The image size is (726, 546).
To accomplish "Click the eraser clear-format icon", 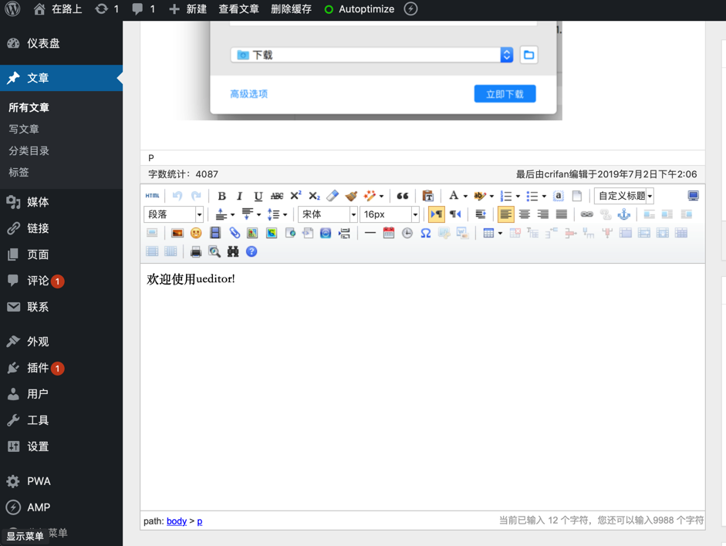I will [333, 196].
